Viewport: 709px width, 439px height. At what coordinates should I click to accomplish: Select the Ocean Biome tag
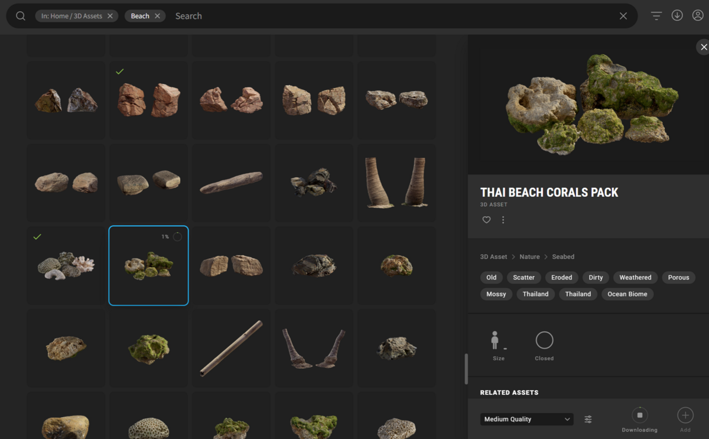[627, 294]
